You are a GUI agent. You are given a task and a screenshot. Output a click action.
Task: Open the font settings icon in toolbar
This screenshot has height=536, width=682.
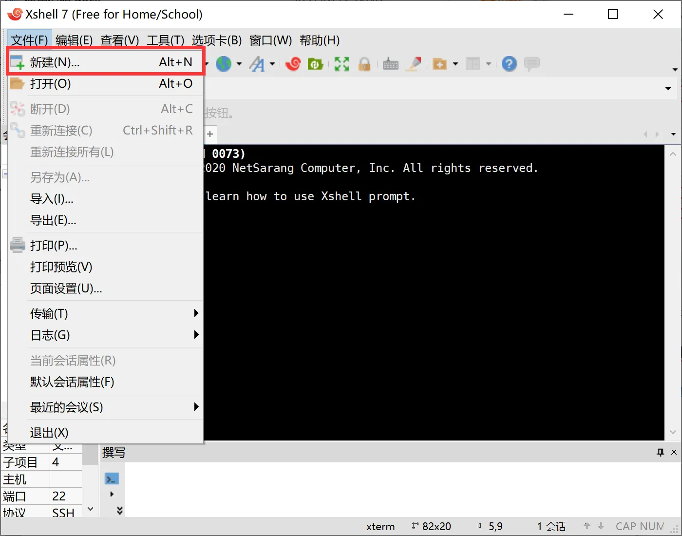(x=257, y=63)
